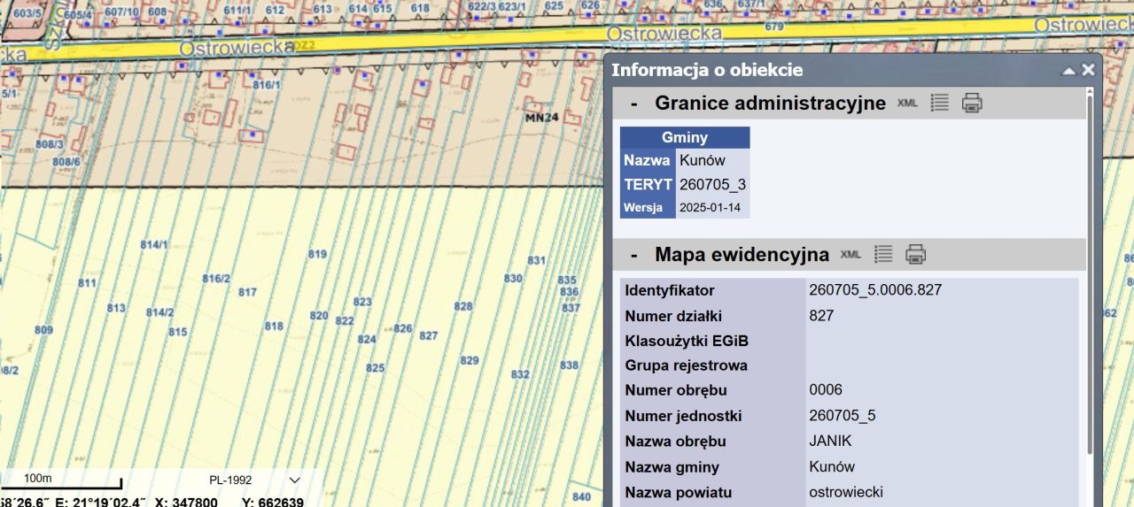Screen dimensions: 1134x507
Task: Click the 100m scale bar
Action: pyautogui.click(x=60, y=482)
